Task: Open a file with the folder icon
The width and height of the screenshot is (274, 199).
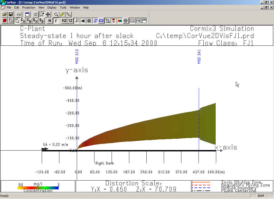Action: click(5, 14)
